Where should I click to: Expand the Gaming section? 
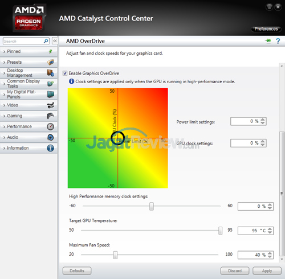28,116
